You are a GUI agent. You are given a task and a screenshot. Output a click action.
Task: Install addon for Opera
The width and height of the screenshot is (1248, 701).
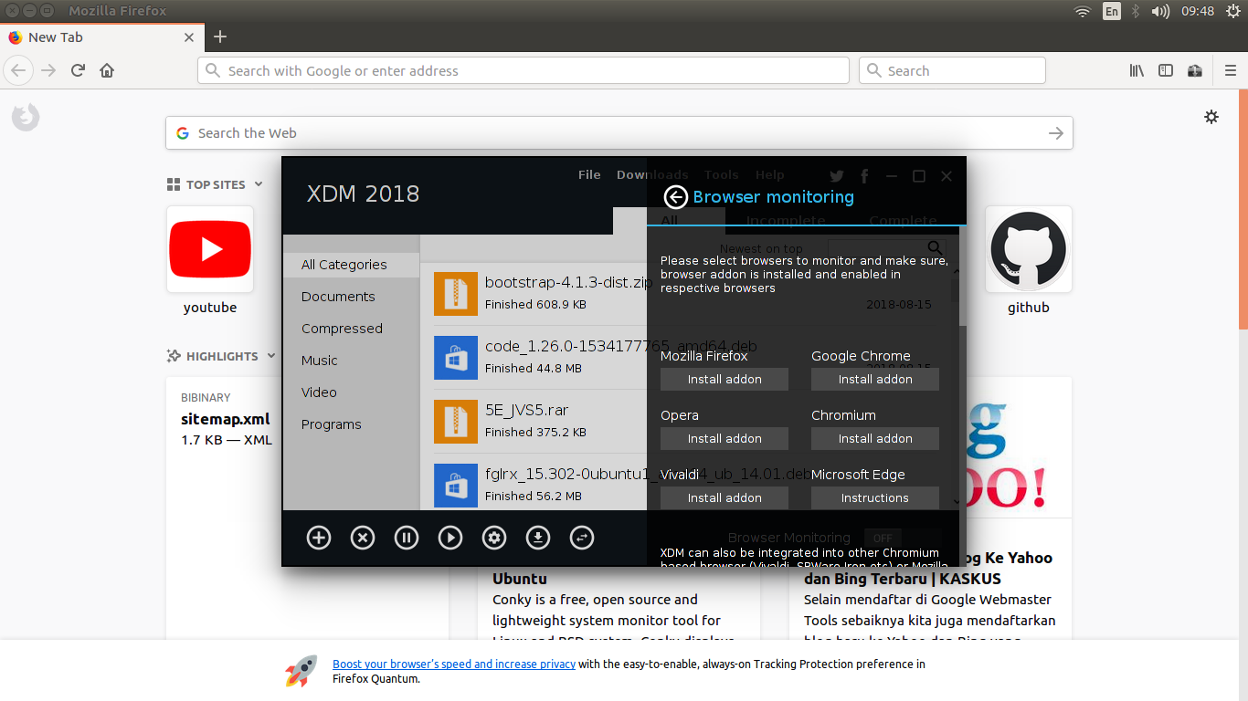click(x=724, y=438)
